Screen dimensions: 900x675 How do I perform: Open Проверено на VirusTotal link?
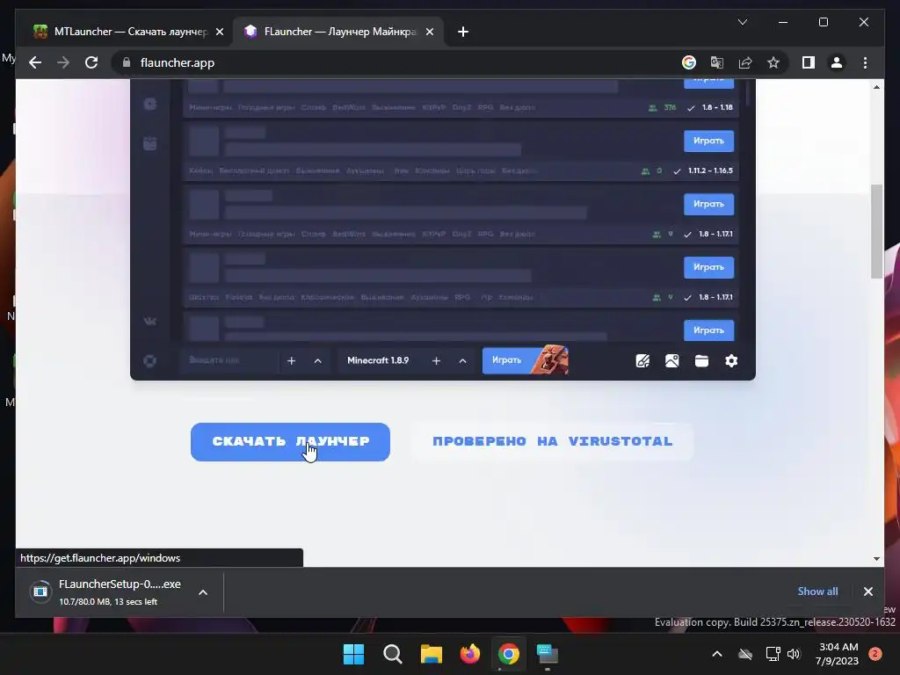tap(552, 441)
